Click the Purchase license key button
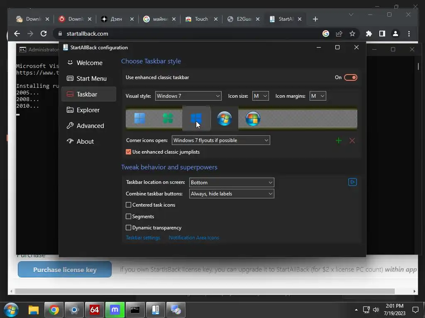This screenshot has height=318, width=425. coord(65,270)
